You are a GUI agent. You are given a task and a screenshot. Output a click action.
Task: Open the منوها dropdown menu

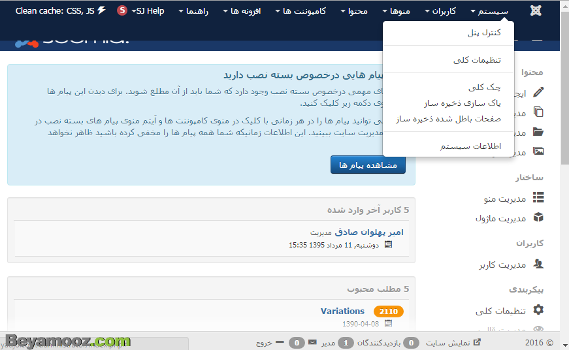(x=397, y=11)
